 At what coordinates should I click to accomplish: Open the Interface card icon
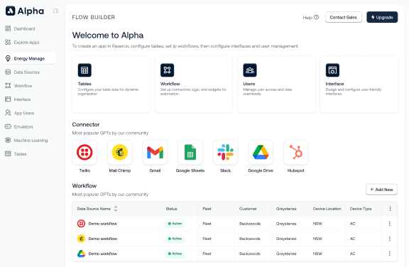332,70
